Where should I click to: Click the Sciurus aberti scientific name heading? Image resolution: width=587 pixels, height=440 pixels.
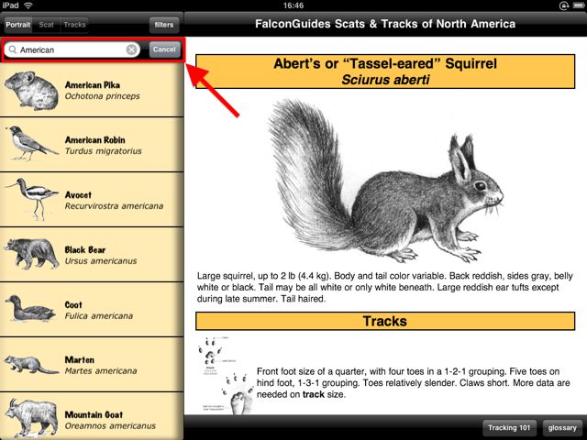pos(385,80)
